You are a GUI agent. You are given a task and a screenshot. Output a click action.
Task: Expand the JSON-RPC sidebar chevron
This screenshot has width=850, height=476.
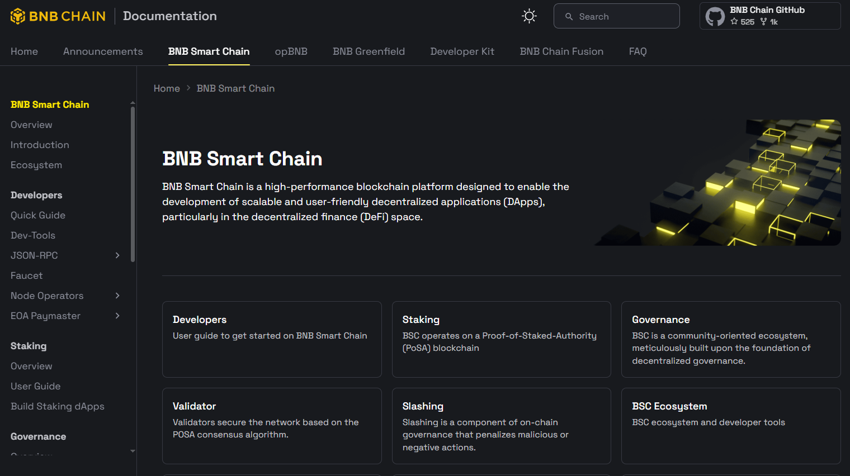click(117, 255)
